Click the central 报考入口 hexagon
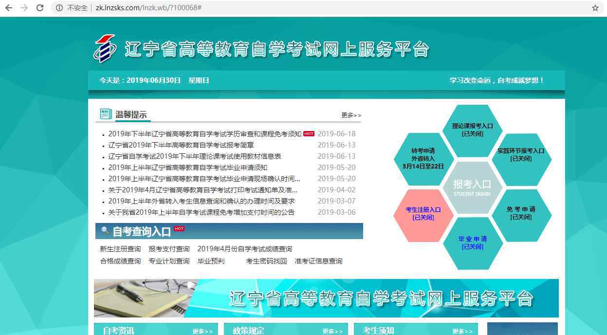 click(x=472, y=187)
